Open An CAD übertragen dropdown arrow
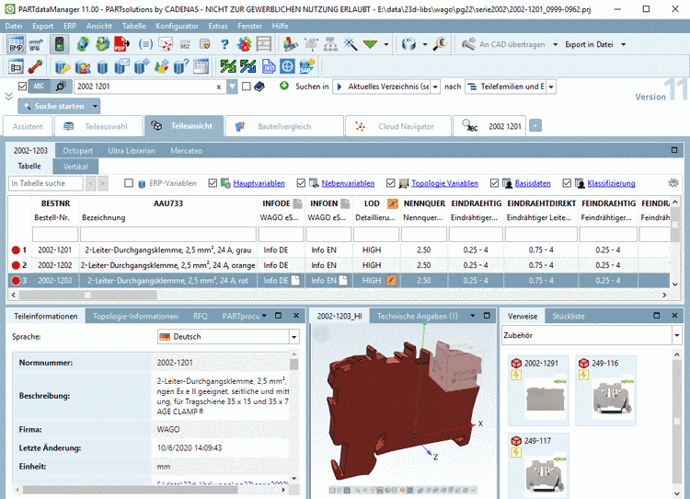Screen dimensions: 690x499 (x=555, y=44)
